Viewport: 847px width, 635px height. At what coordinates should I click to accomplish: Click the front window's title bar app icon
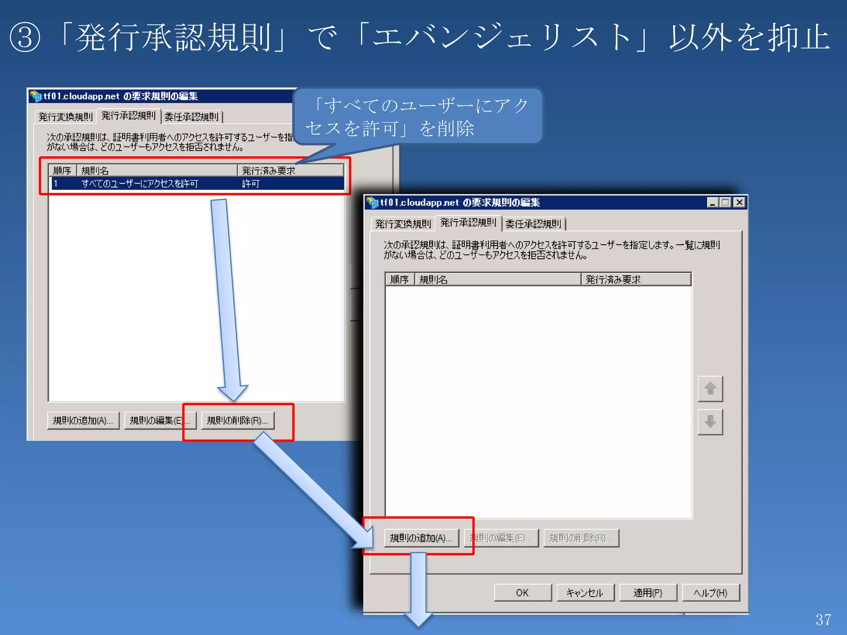click(x=373, y=202)
